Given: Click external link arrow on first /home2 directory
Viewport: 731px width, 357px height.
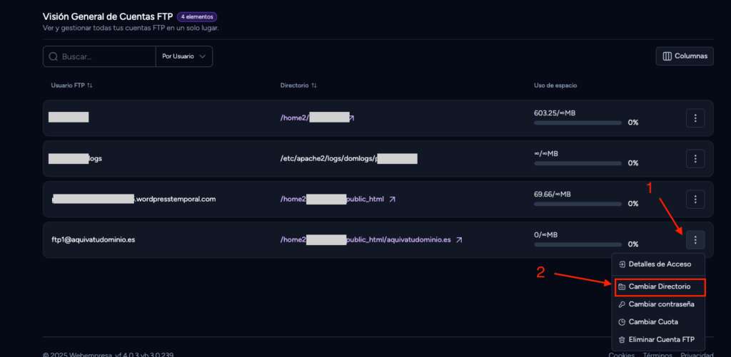Looking at the screenshot, I should [351, 118].
